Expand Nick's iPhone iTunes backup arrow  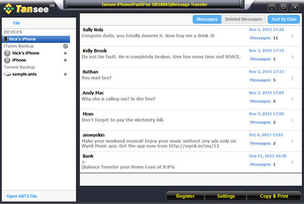pos(66,53)
